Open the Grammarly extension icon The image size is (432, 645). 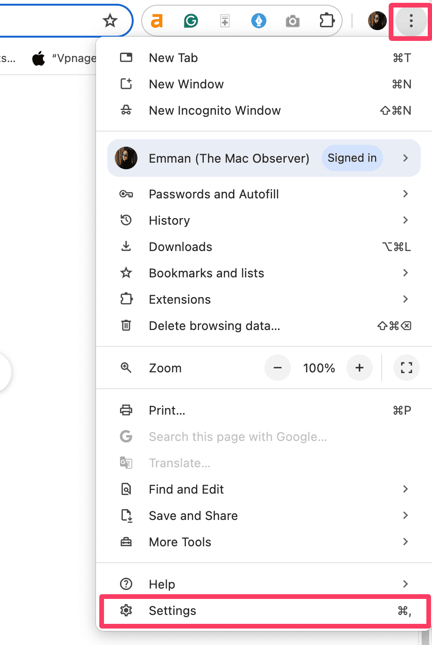[191, 21]
